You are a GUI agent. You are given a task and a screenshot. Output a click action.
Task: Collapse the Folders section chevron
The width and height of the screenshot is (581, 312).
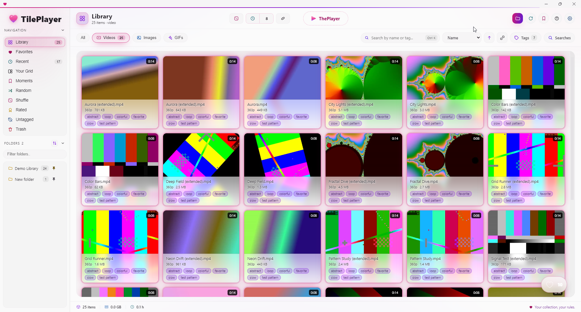(x=63, y=143)
